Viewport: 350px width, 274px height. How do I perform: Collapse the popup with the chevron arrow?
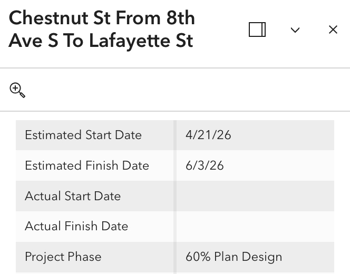(295, 30)
